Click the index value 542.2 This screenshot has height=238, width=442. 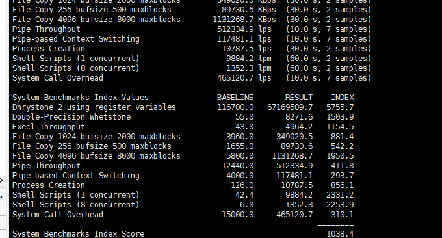pyautogui.click(x=342, y=146)
